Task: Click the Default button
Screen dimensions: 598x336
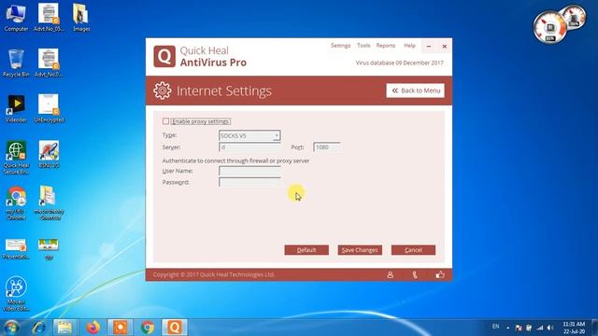Action: (x=306, y=250)
